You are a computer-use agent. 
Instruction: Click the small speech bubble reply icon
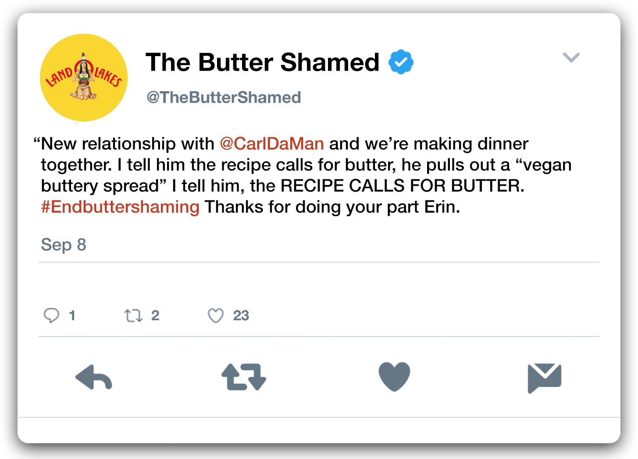(x=51, y=315)
